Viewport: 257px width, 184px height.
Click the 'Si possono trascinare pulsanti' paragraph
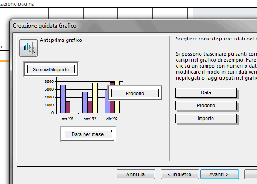coord(216,66)
